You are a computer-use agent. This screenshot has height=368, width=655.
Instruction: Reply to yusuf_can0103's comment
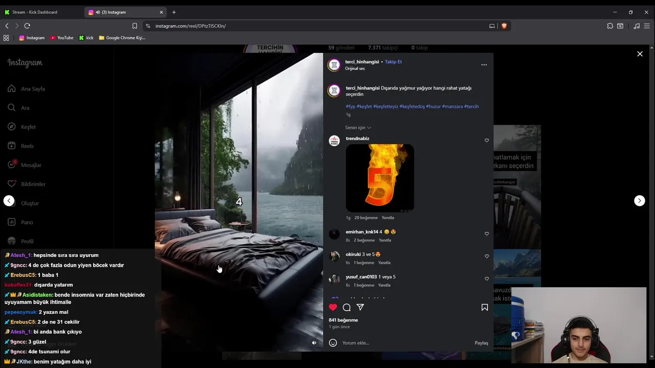(x=384, y=285)
